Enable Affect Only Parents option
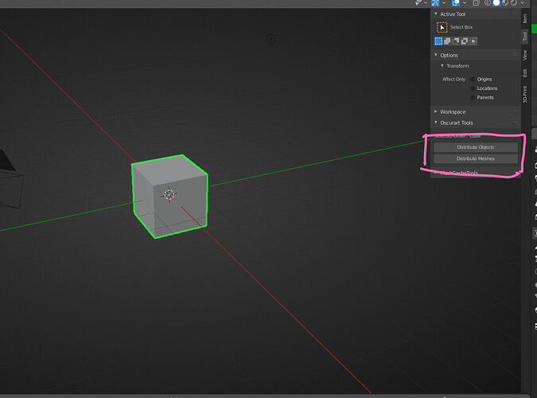537x398 pixels. (x=473, y=98)
